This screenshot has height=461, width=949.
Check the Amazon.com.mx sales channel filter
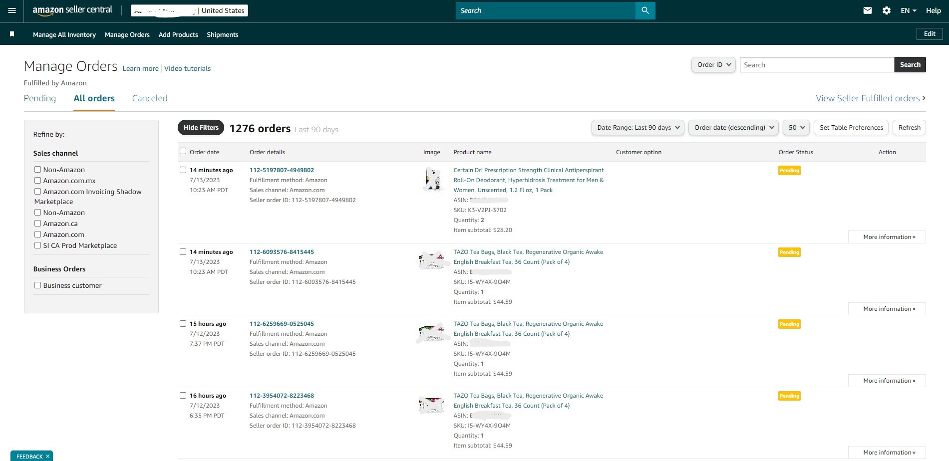point(37,180)
